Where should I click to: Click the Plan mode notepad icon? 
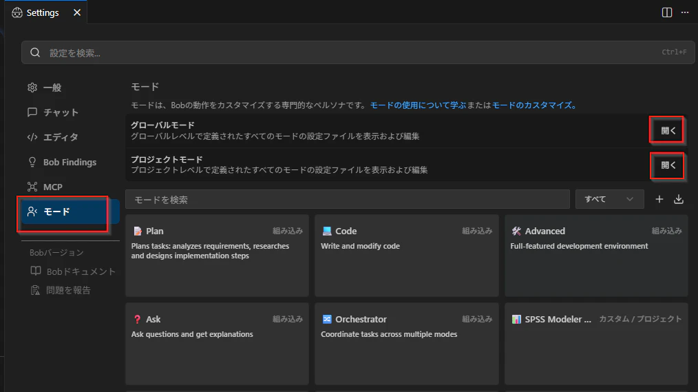(x=138, y=231)
